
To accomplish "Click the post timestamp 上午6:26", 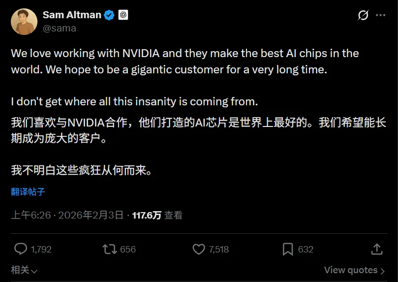I will [31, 215].
